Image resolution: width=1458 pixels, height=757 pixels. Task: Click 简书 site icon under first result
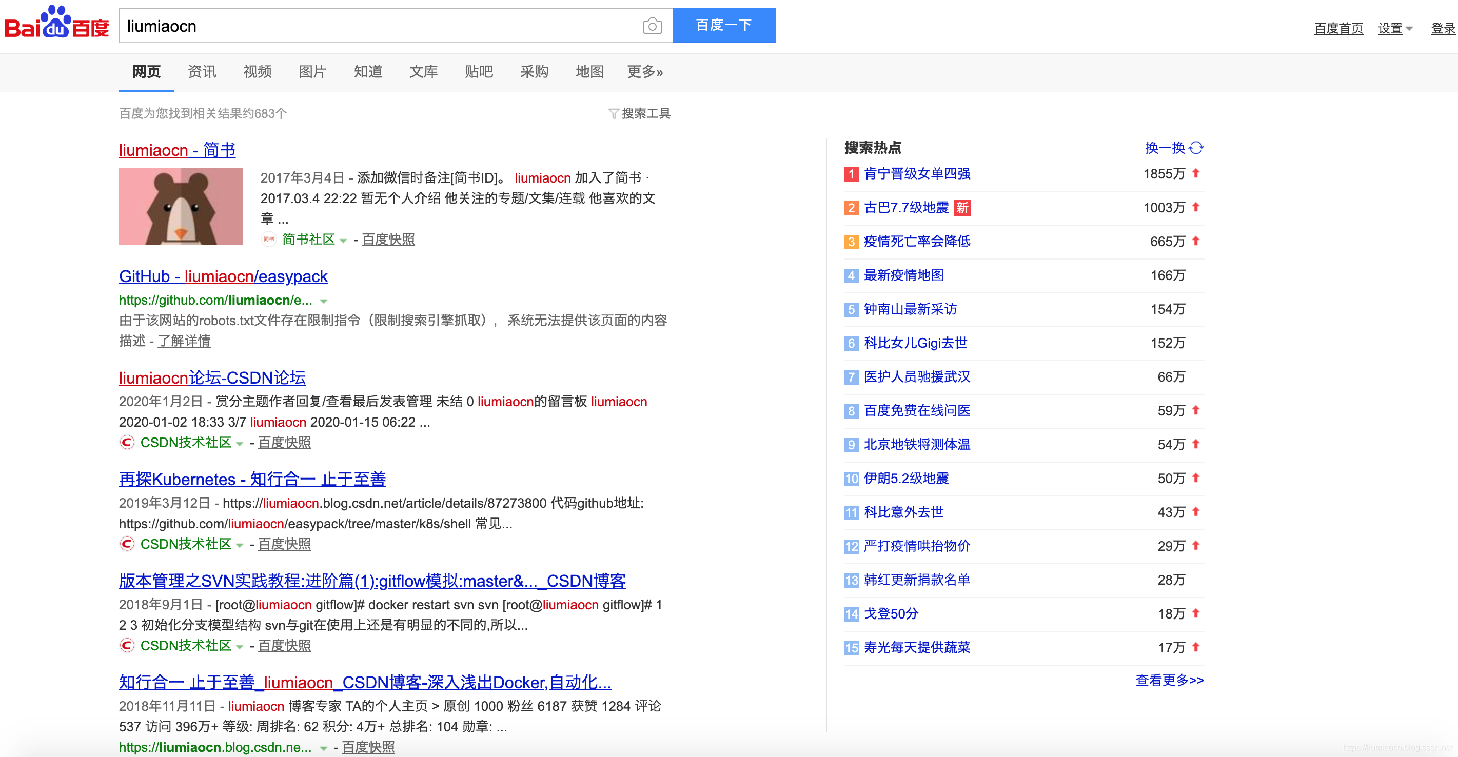pyautogui.click(x=268, y=240)
